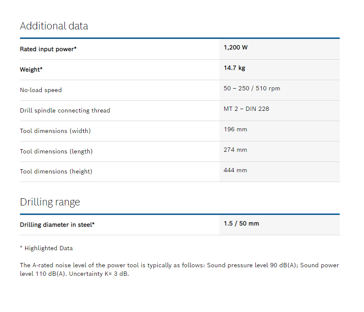Click the "Tool dimensions (height)" label
This screenshot has height=312, width=364.
(x=56, y=171)
